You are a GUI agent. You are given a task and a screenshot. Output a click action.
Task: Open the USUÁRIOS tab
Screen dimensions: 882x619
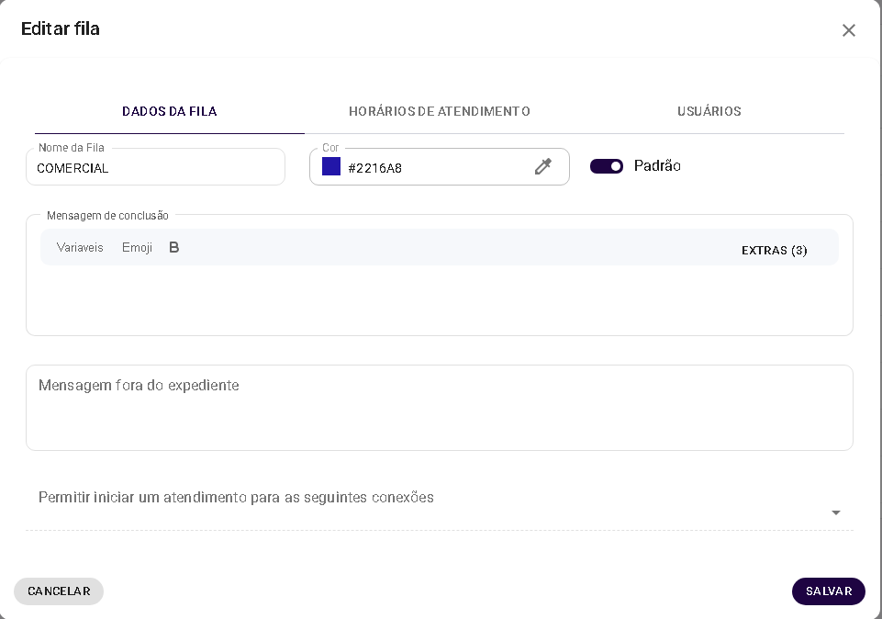(x=708, y=111)
